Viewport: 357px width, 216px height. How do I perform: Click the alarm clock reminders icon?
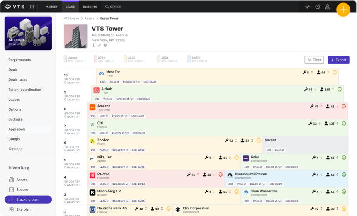click(x=317, y=7)
